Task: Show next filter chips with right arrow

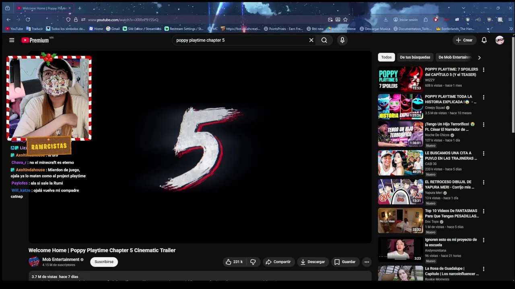Action: coord(479,57)
